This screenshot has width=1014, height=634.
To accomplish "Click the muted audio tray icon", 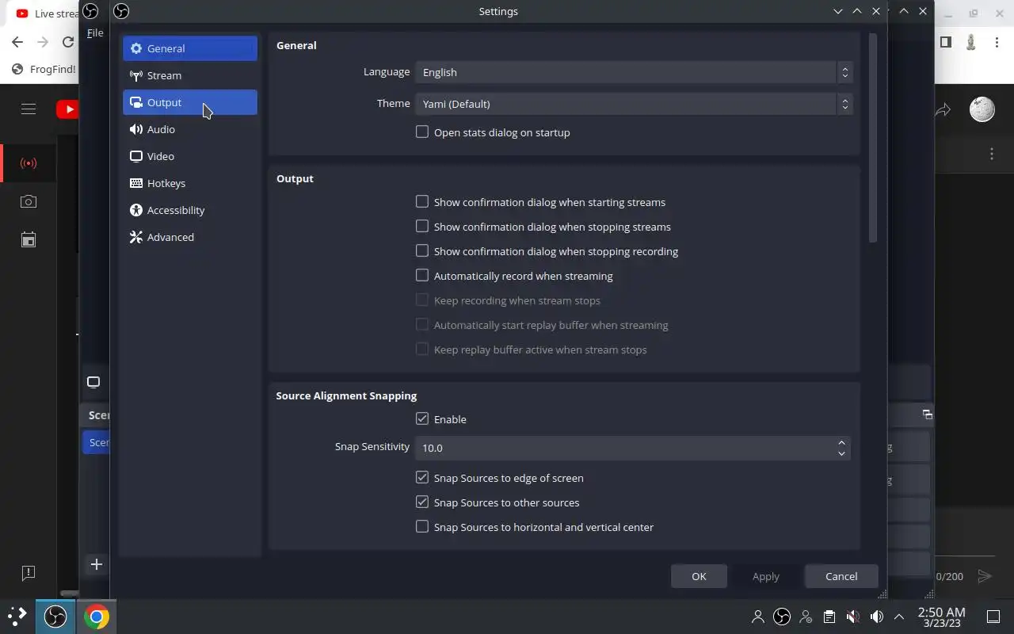I will coord(853,616).
